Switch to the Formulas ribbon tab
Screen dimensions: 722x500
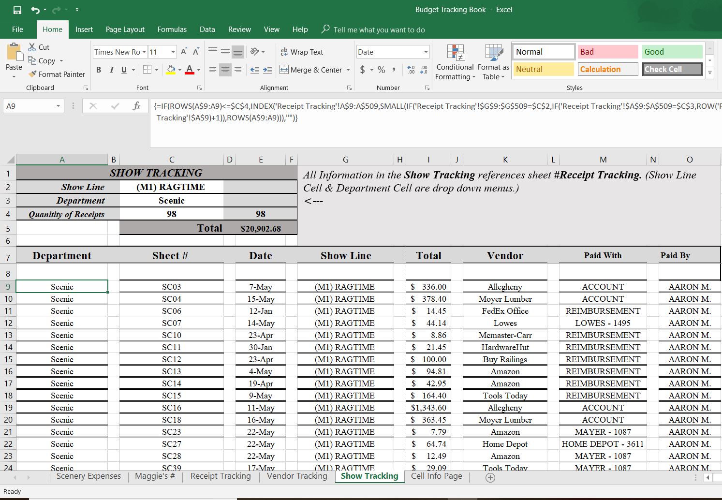click(x=172, y=29)
